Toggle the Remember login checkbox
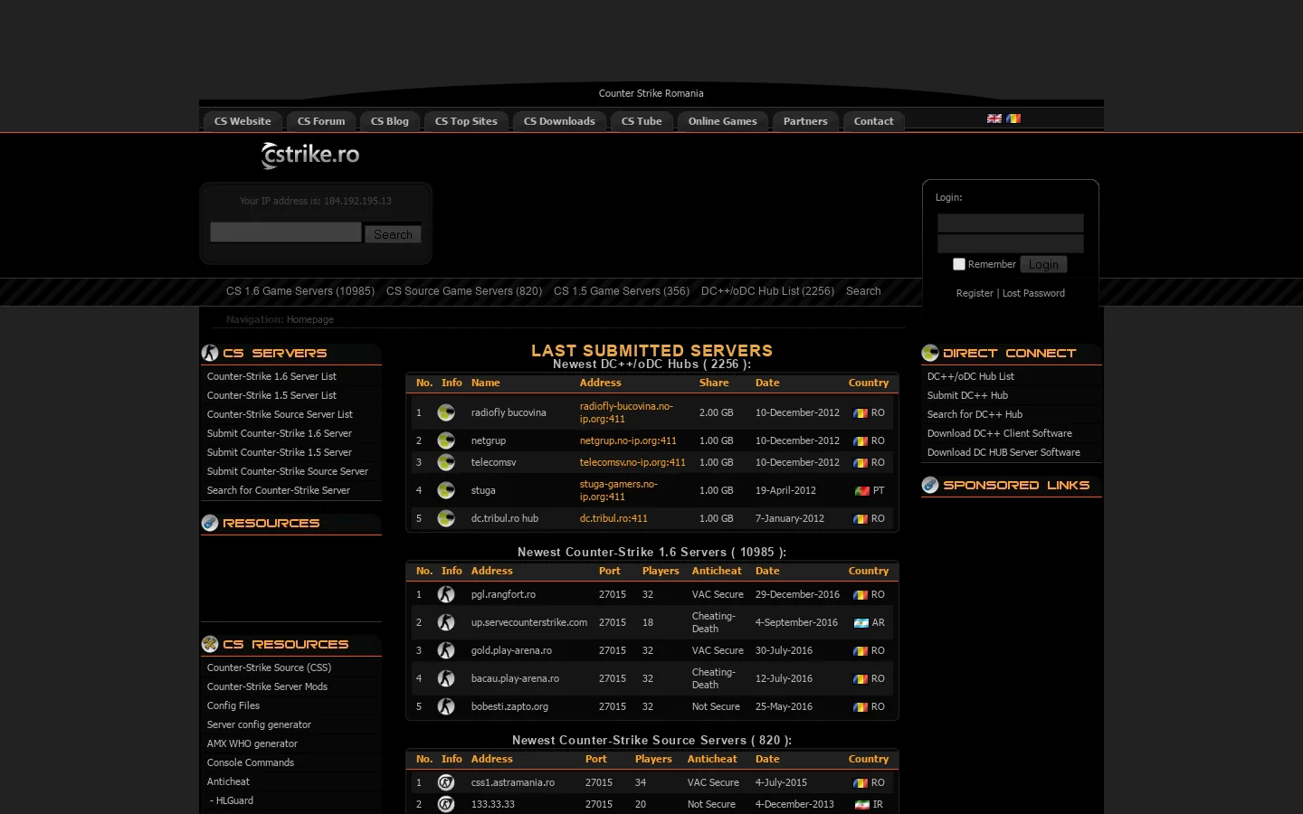The width and height of the screenshot is (1303, 814). (959, 264)
